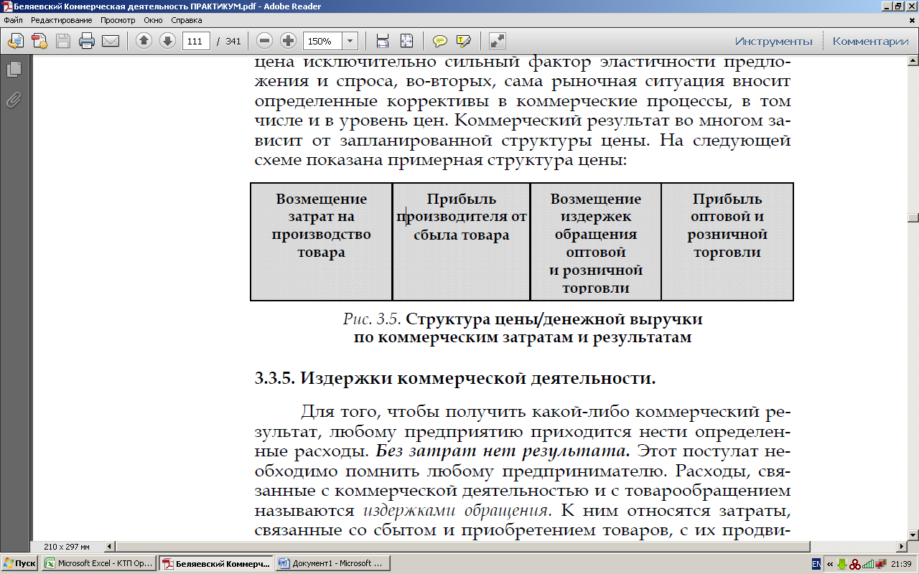Click the vertical scrollbar thumb
The height and width of the screenshot is (574, 919).
point(913,219)
